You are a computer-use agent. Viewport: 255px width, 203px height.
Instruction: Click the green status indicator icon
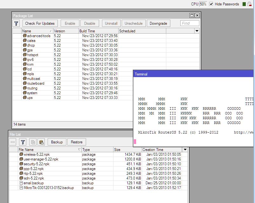click(x=244, y=4)
